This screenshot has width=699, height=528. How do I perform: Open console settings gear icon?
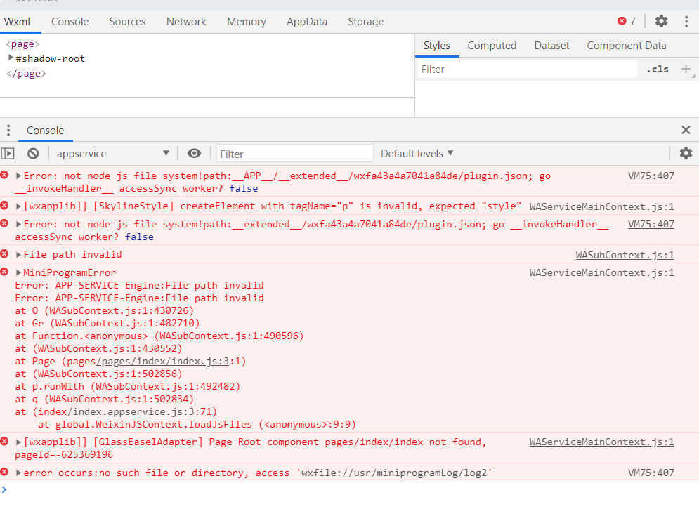pyautogui.click(x=686, y=153)
